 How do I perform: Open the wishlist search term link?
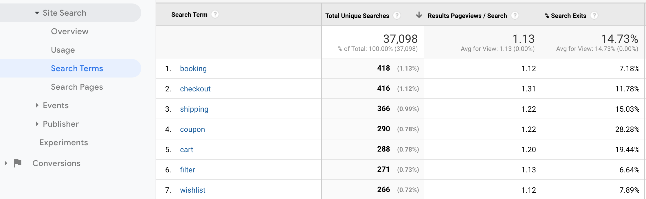[x=193, y=190]
